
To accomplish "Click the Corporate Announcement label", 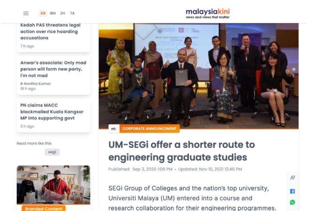I will click(149, 128).
